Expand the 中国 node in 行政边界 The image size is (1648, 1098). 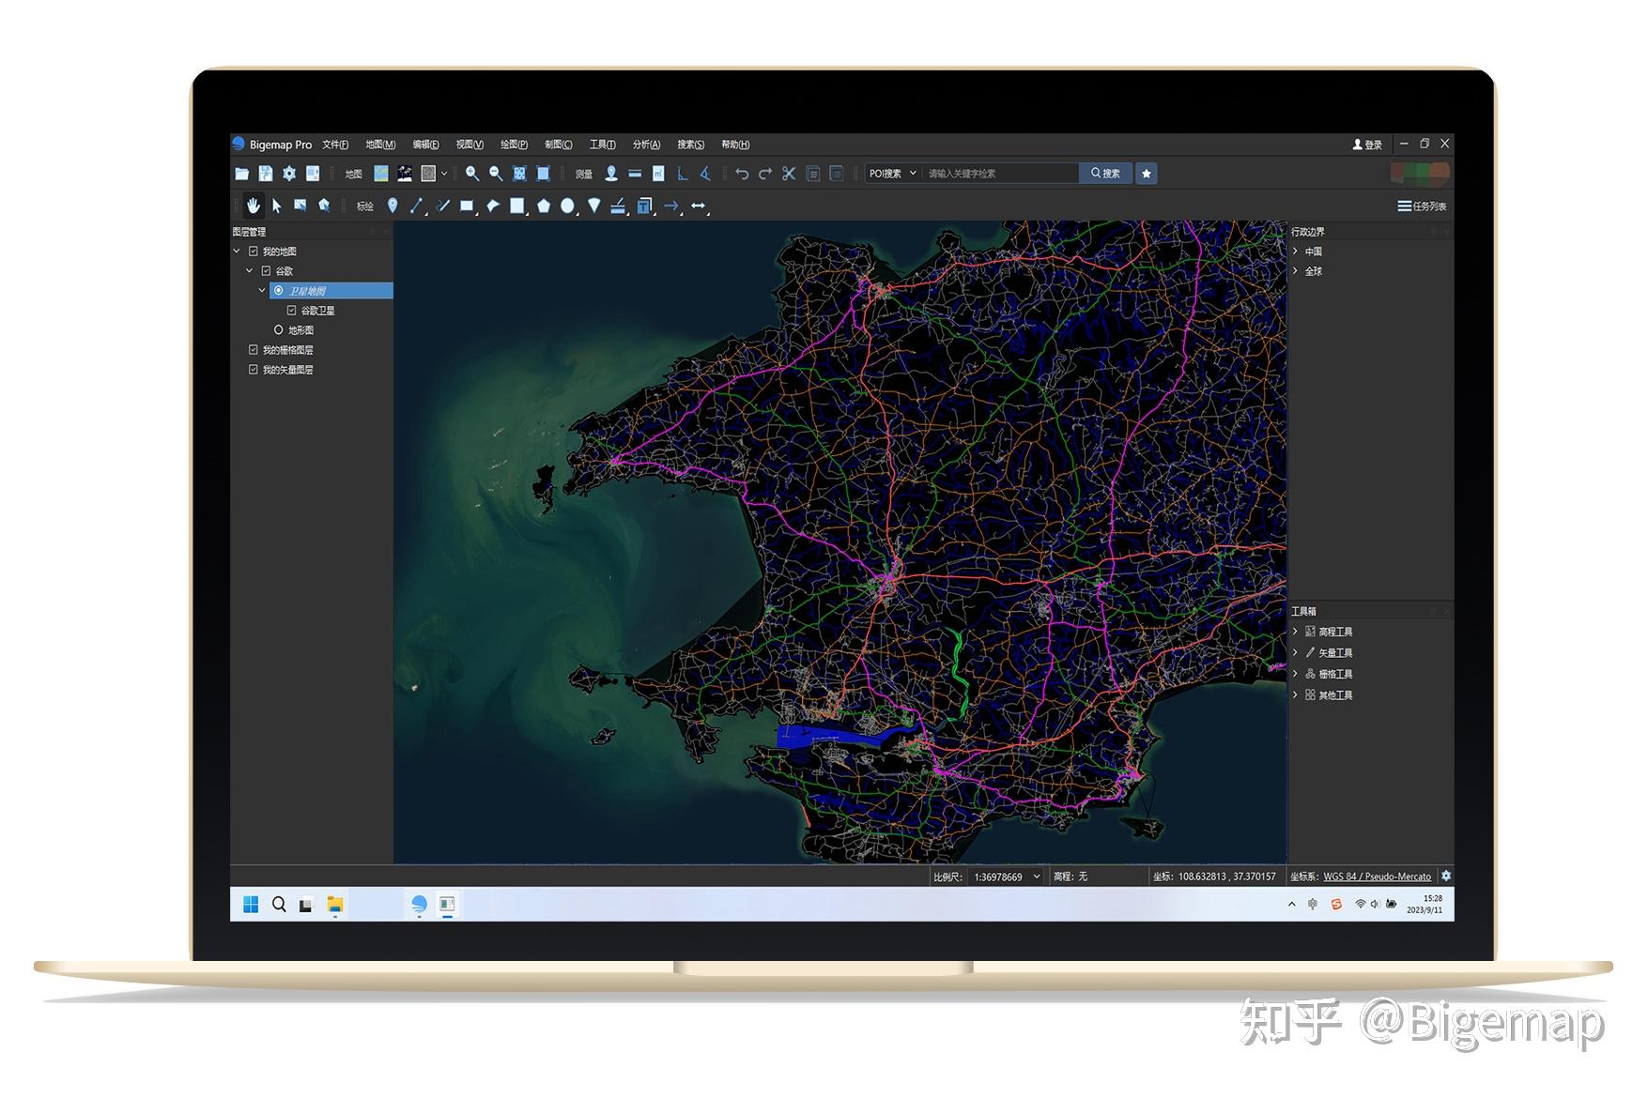tap(1296, 251)
